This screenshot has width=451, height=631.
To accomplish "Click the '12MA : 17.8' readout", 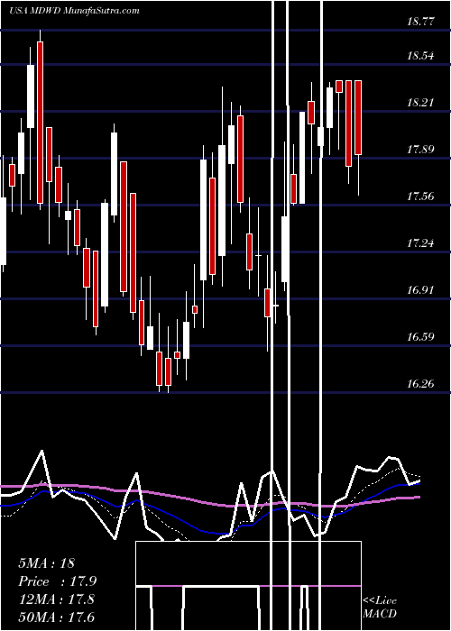I will coord(56,599).
